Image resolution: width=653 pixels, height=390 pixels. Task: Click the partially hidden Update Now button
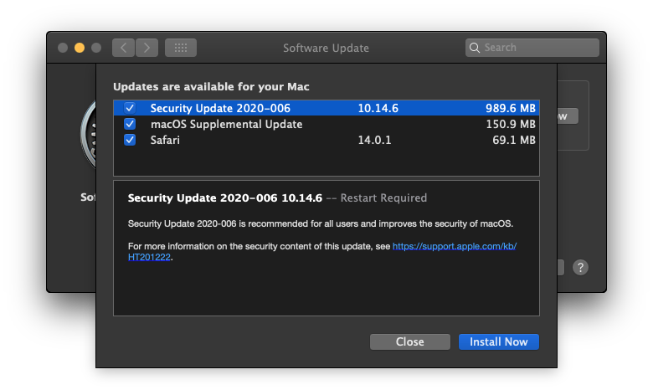[568, 116]
